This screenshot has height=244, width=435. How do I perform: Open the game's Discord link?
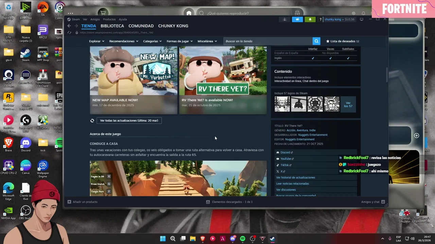[285, 152]
